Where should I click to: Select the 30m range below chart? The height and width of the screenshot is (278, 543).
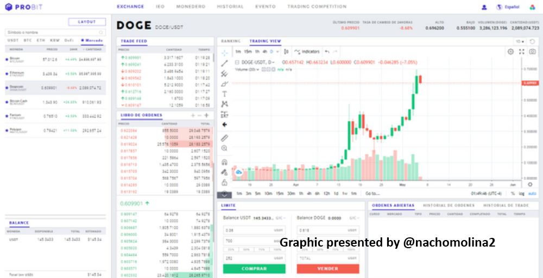tap(291, 193)
